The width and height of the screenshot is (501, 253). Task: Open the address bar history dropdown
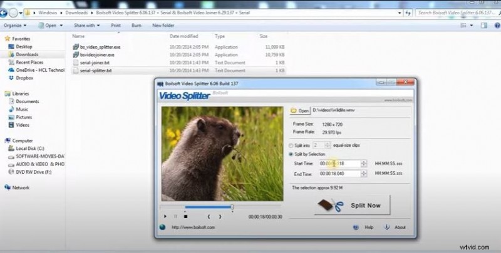tap(400, 13)
